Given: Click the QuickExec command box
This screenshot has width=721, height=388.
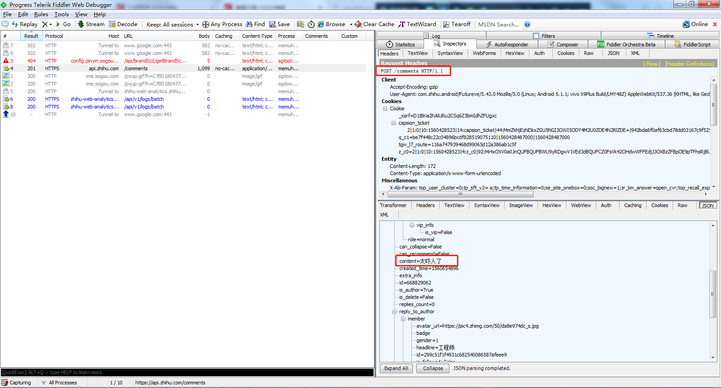Looking at the screenshot, I should tap(187, 372).
